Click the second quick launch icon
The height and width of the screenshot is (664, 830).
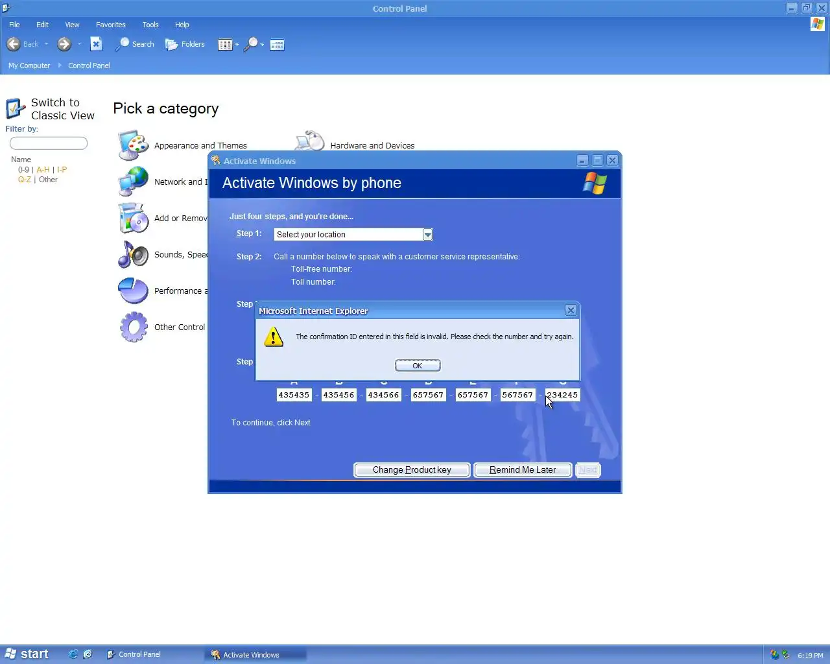[88, 654]
